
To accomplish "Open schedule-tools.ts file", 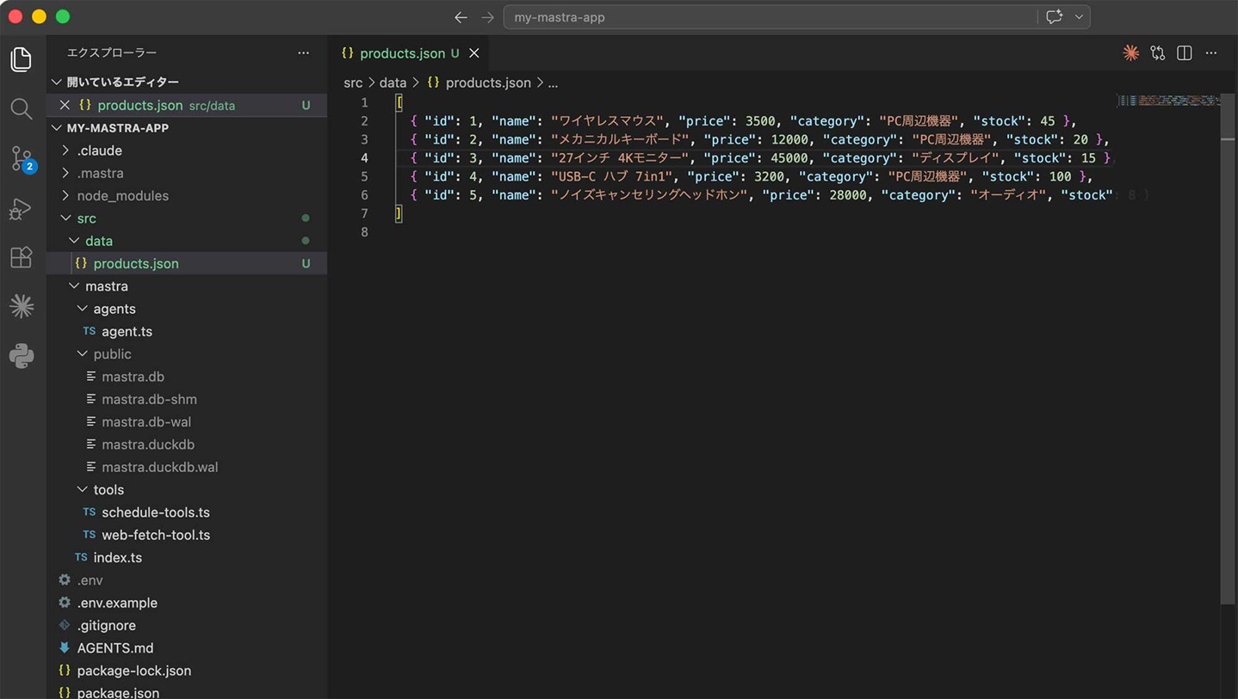I will 187,512.
